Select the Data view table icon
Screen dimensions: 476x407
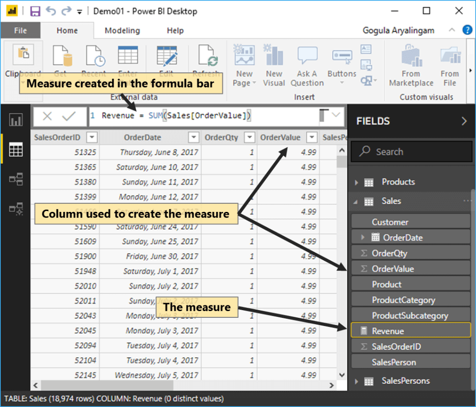coord(15,150)
